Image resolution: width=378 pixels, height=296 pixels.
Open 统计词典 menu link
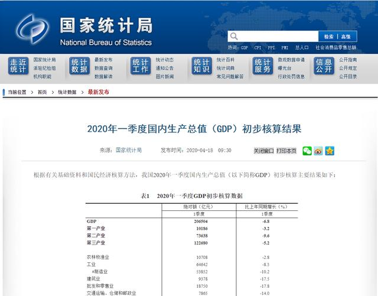tap(226, 68)
